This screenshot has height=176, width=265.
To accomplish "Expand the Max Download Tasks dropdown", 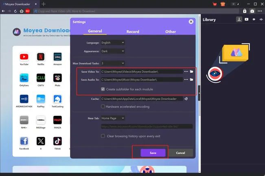I will click(x=112, y=63).
